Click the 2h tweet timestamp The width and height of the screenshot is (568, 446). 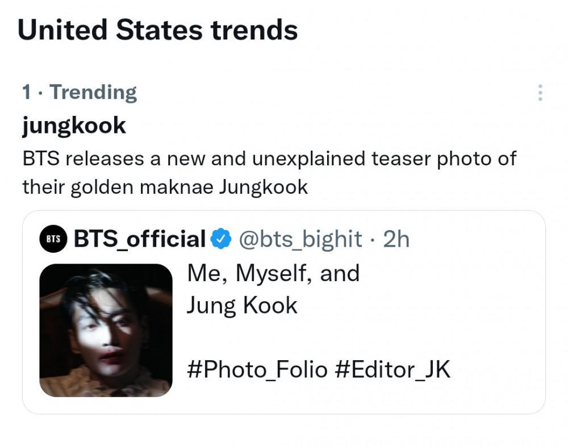396,240
